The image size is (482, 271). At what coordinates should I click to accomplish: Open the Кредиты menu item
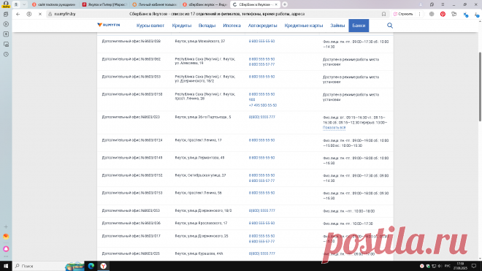182,26
